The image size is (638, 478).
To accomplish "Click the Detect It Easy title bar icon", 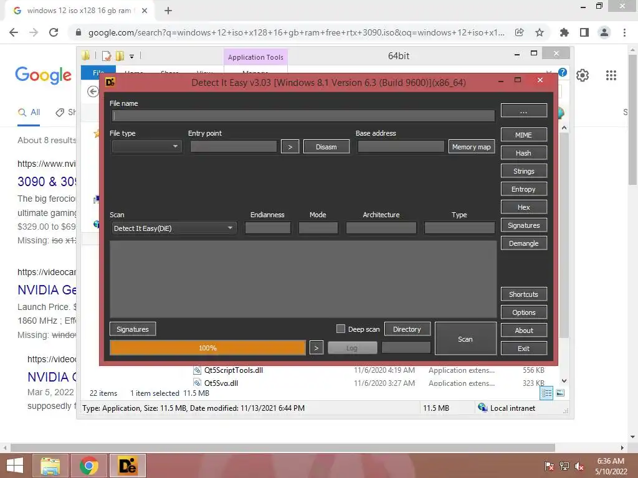I will [110, 82].
